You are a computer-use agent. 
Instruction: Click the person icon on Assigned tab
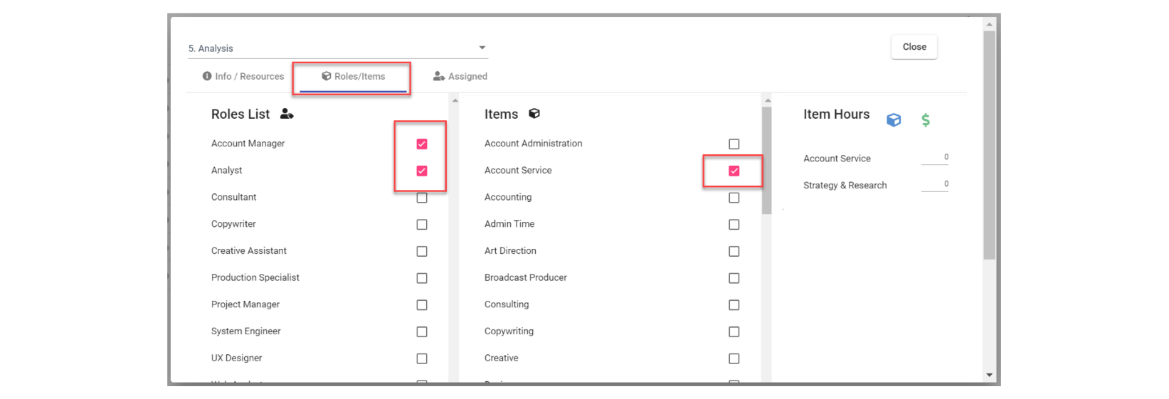[x=439, y=76]
